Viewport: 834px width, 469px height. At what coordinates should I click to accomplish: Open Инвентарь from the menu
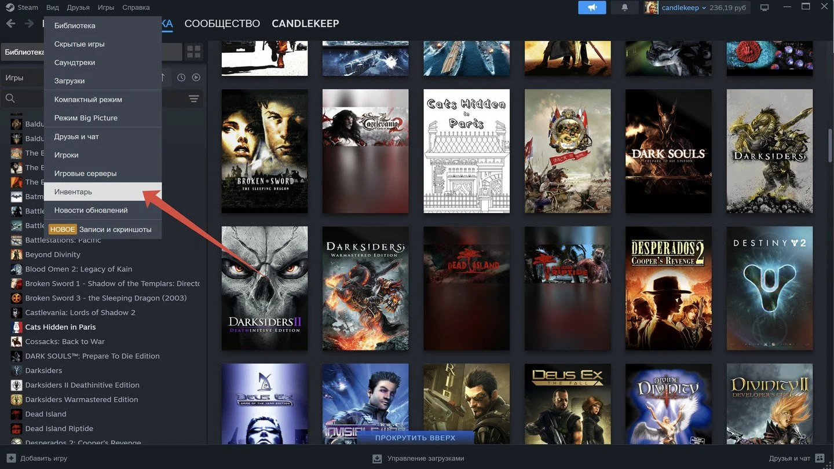[103, 192]
